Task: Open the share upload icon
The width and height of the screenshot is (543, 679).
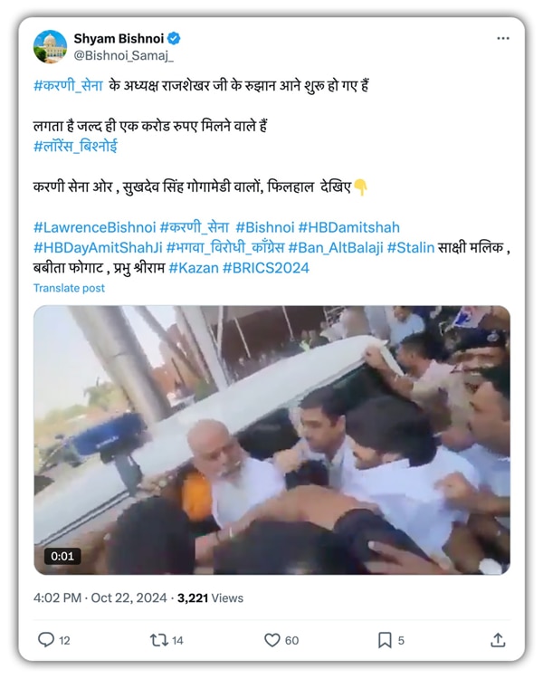Action: [498, 639]
